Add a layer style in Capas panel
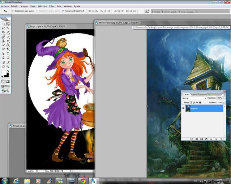 tap(197, 139)
